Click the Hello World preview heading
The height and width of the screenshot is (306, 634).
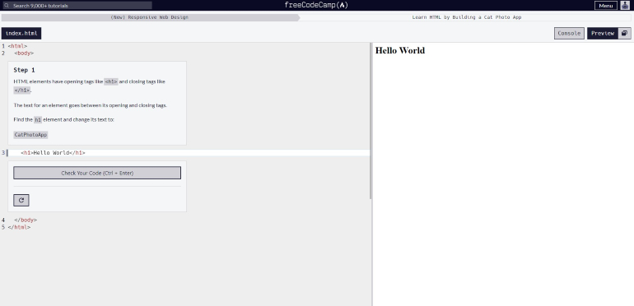click(x=400, y=50)
